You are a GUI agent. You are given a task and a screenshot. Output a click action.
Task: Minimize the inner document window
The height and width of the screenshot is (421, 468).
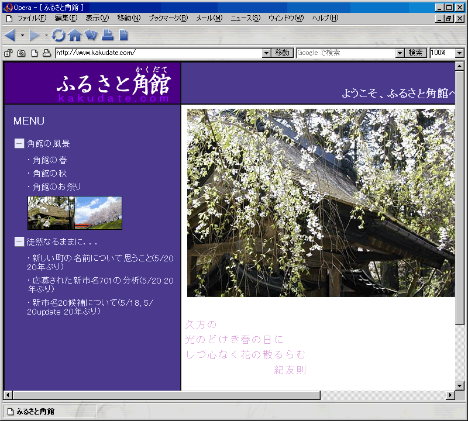coord(439,19)
